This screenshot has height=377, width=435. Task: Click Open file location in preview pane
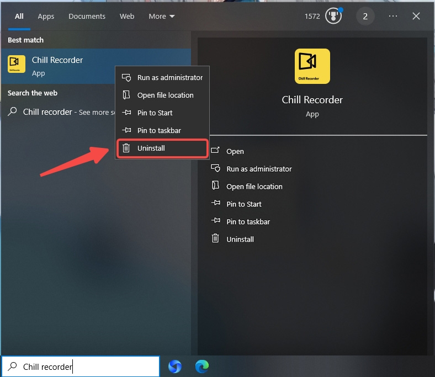coord(254,187)
